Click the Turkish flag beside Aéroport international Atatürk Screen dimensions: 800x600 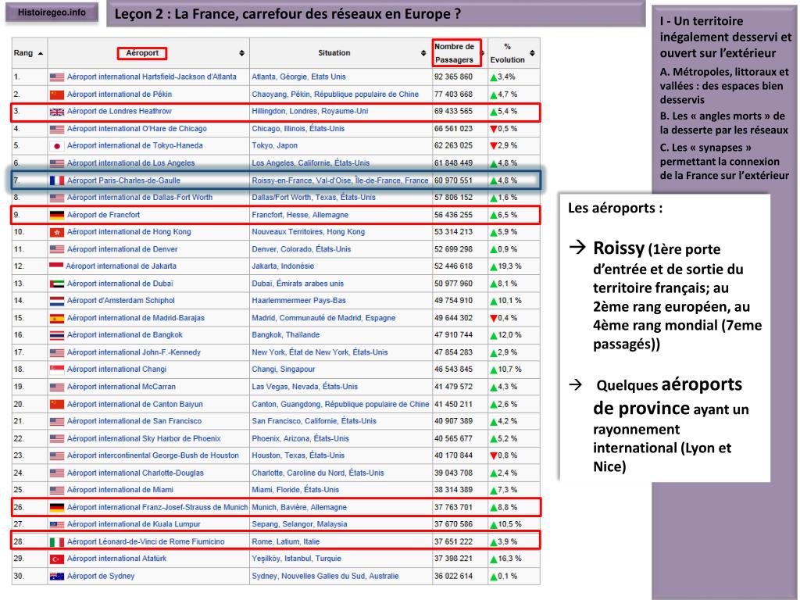pos(56,559)
